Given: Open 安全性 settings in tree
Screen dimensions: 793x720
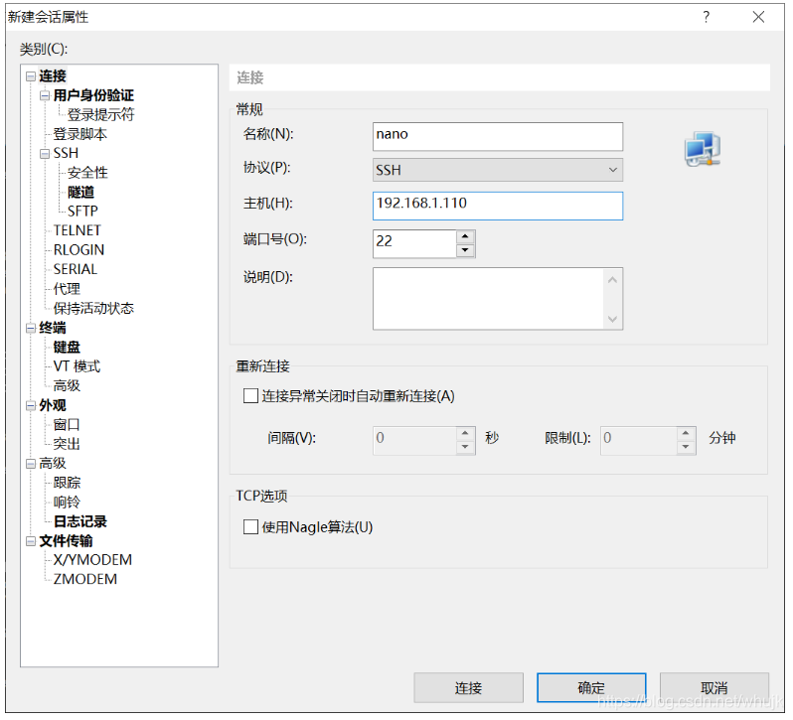Looking at the screenshot, I should pos(87,173).
